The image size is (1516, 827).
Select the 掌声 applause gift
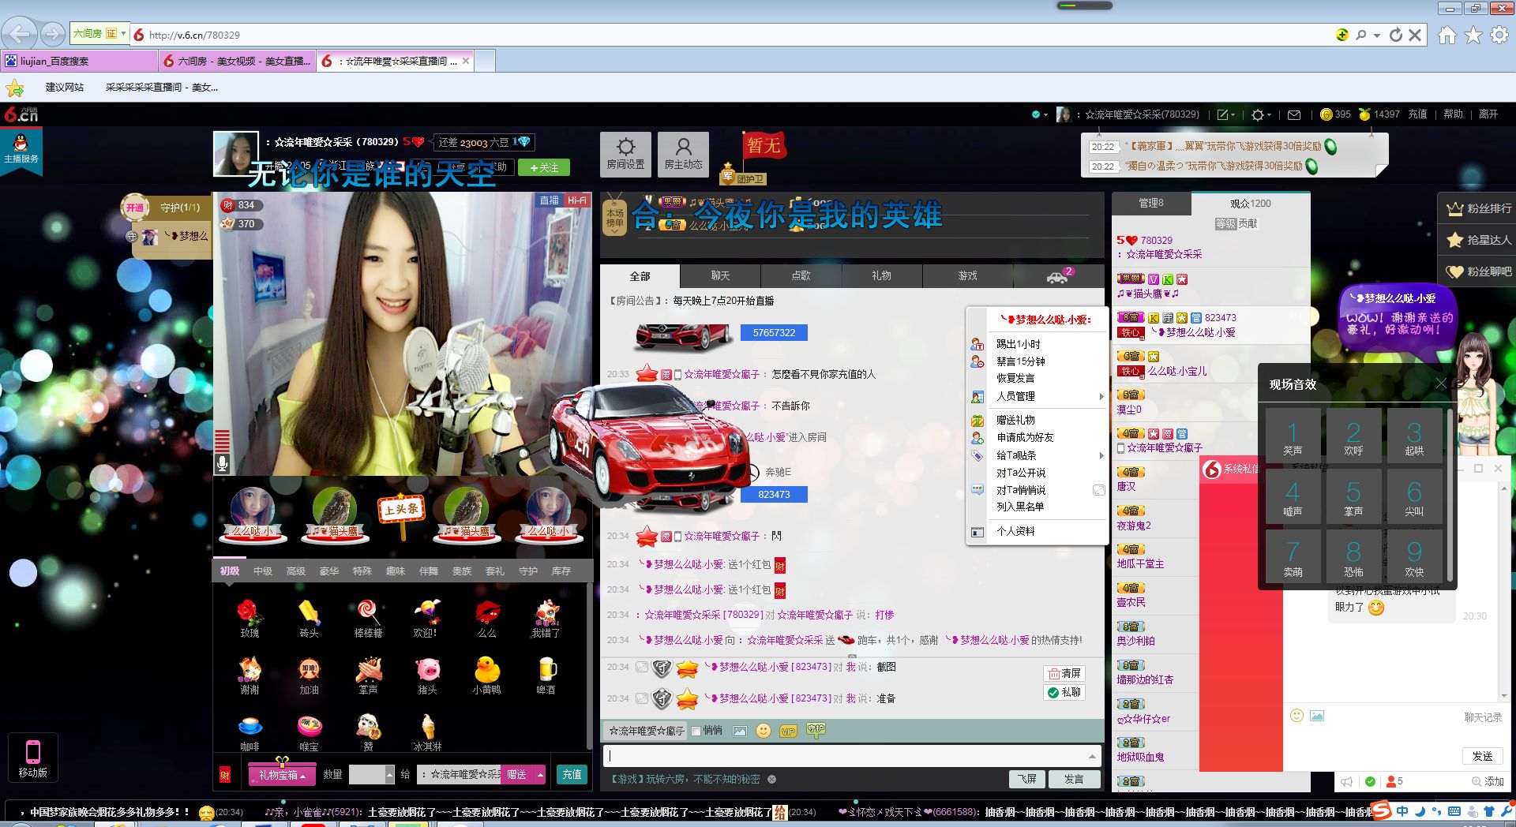(368, 675)
